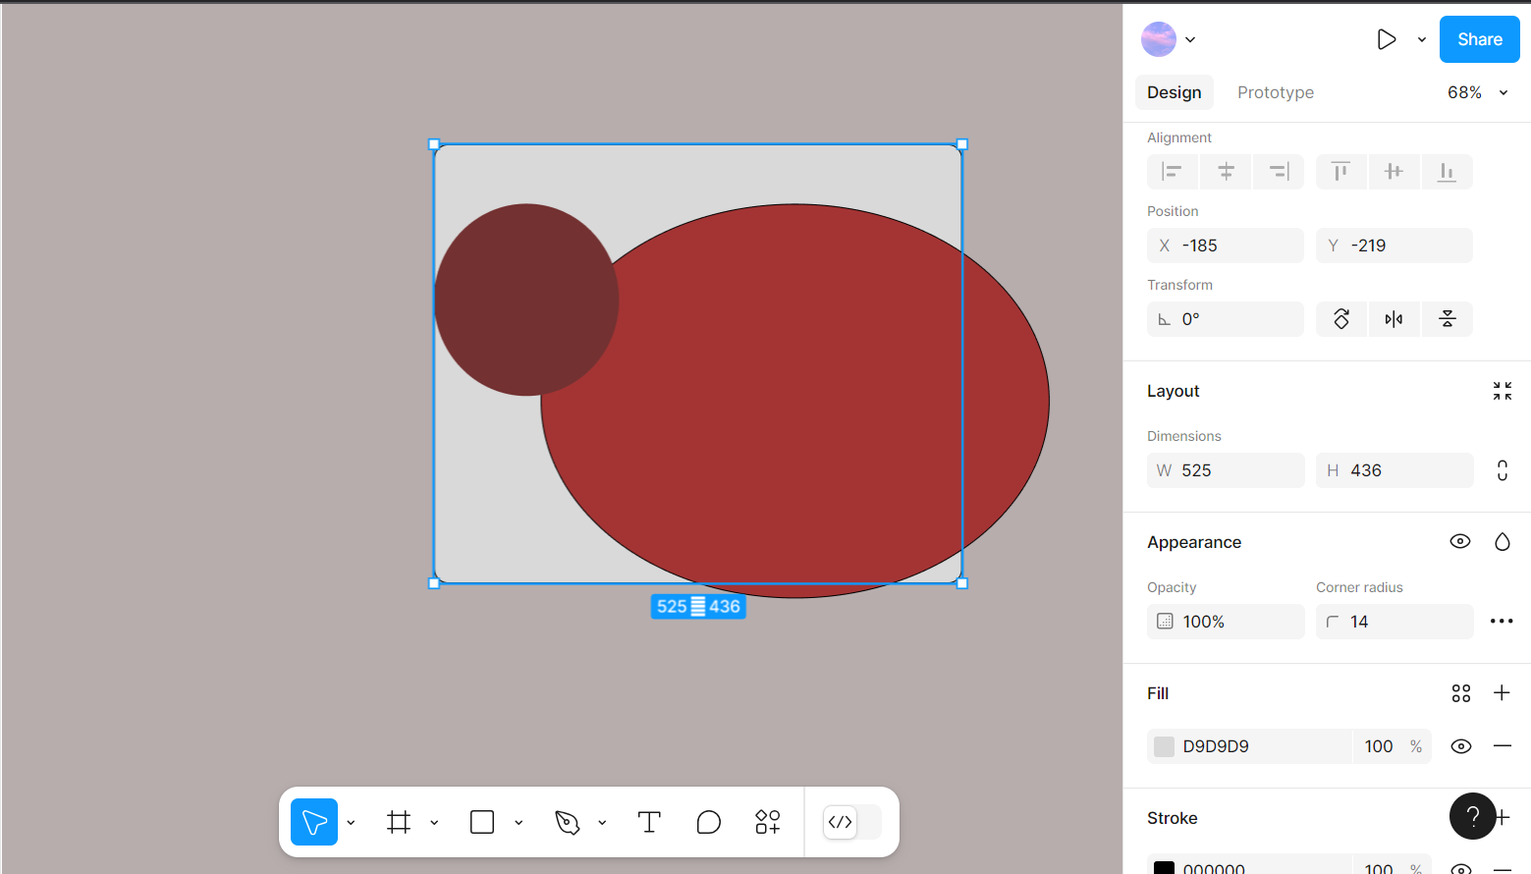The image size is (1531, 874).
Task: Open the Actions components tool
Action: tap(768, 822)
